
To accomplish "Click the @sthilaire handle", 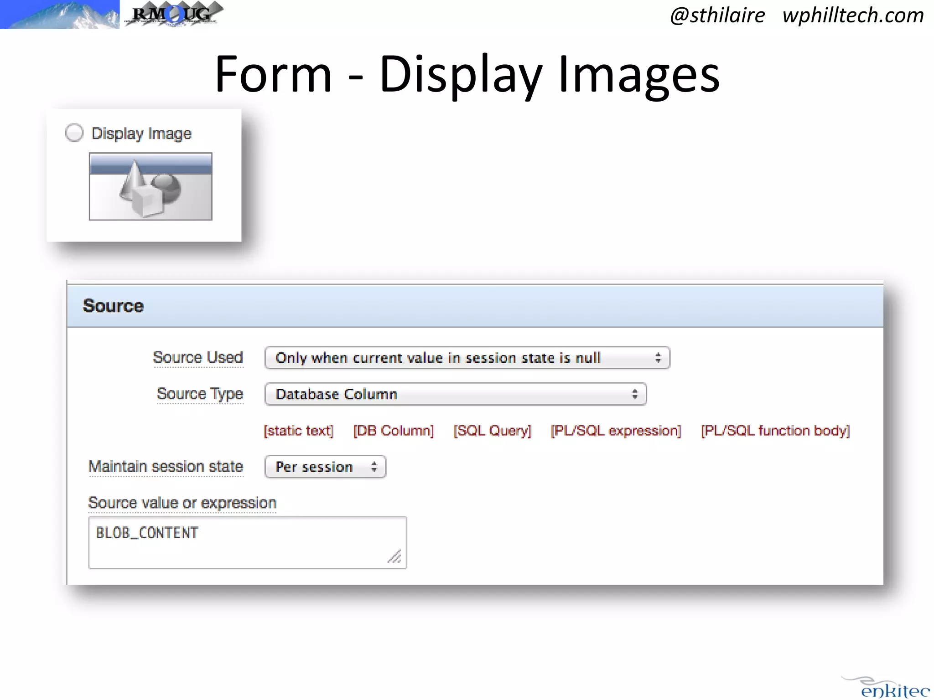I will (x=717, y=15).
